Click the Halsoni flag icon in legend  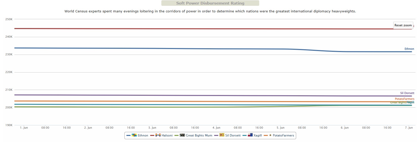158,135
